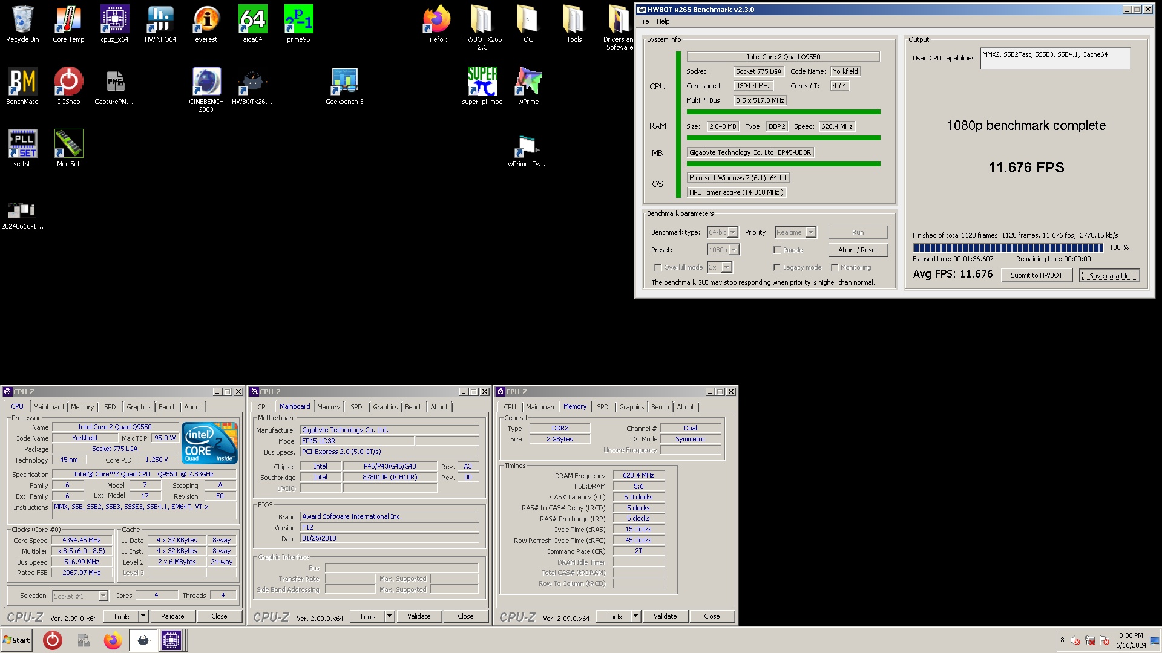Screen dimensions: 1162x653
Task: Click Used CPU capabilities text box
Action: [1055, 59]
